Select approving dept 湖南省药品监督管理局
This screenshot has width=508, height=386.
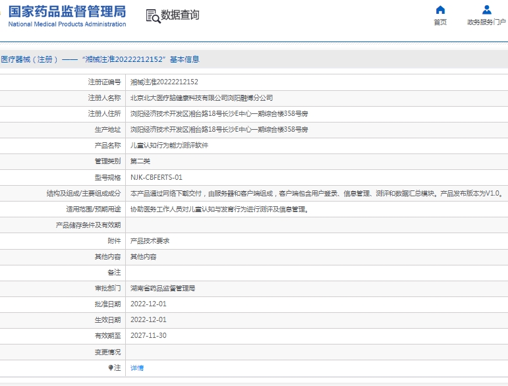(x=163, y=289)
